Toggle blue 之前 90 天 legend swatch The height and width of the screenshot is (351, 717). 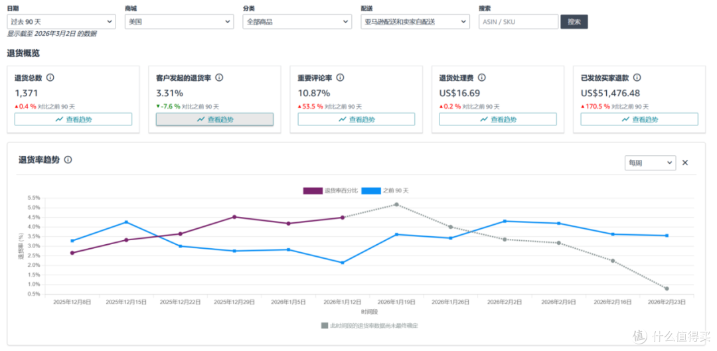pos(371,190)
